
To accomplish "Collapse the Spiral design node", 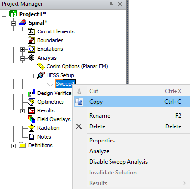I will (x=13, y=23).
